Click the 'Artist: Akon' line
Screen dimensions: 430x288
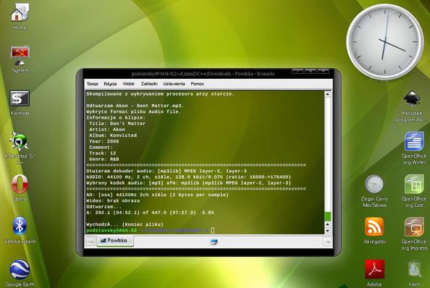pos(107,130)
